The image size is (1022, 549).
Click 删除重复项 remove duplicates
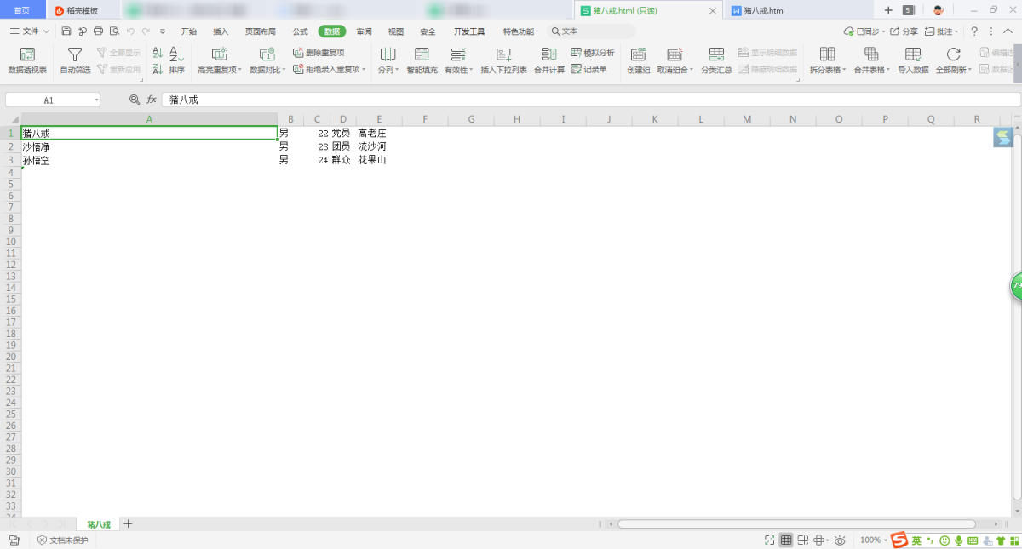pos(319,53)
